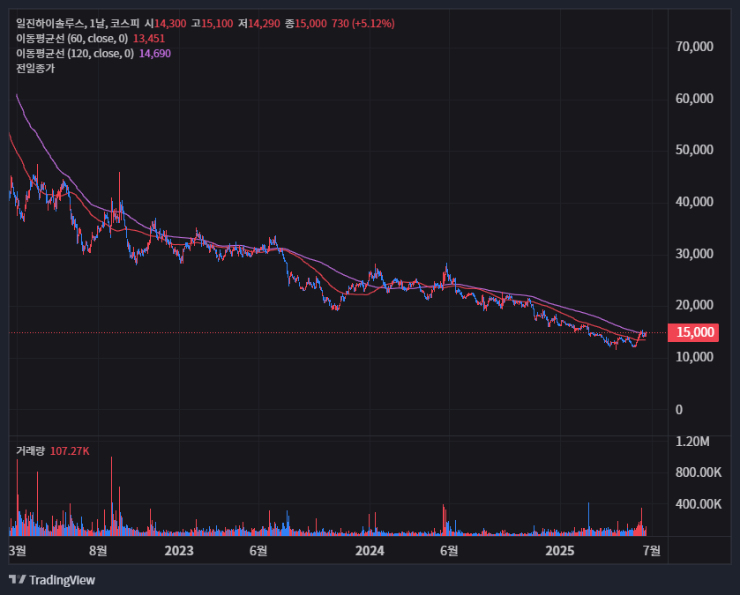740x595 pixels.
Task: Click the 2024 time axis label
Action: [x=370, y=551]
